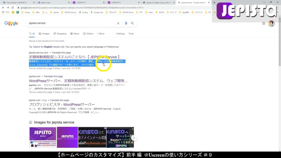Open the search Tools menu
Image resolution: width=281 pixels, height=158 pixels.
[x=131, y=34]
